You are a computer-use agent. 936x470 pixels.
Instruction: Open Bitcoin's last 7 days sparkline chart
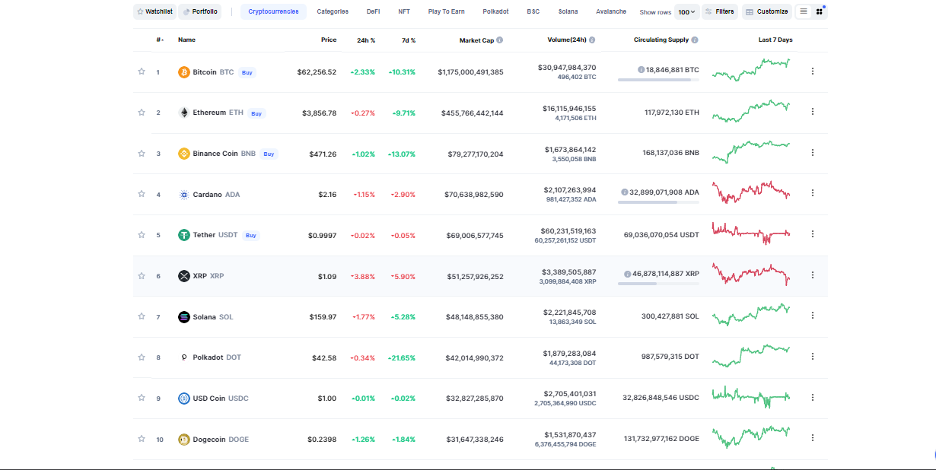pyautogui.click(x=751, y=70)
